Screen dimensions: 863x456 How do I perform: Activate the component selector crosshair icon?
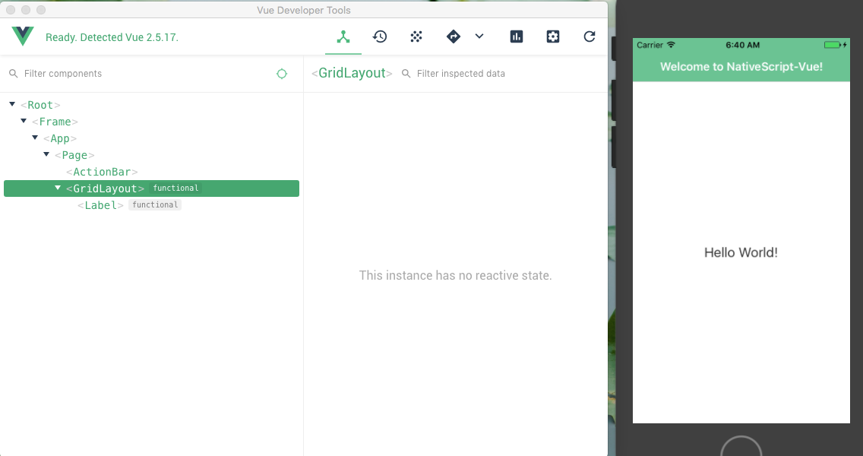click(282, 74)
